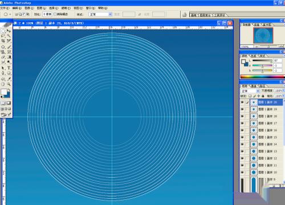
Task: Switch to Quick Mask mode
Action: coord(9,103)
